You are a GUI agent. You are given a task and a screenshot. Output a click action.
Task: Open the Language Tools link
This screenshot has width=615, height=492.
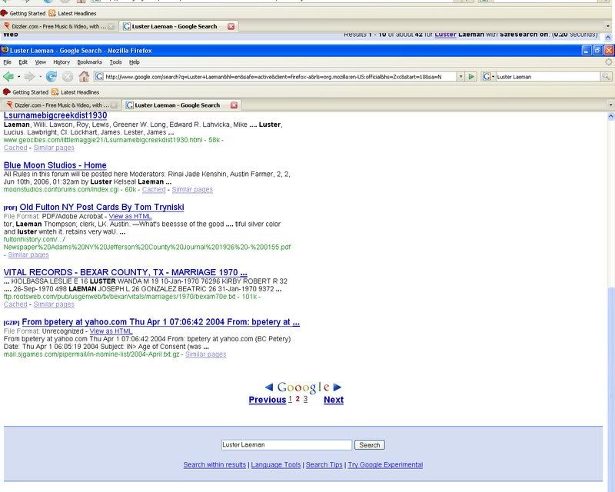[276, 465]
